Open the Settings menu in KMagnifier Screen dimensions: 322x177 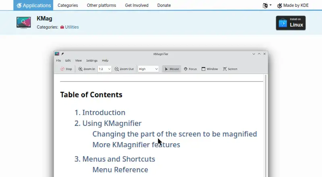[92, 61]
